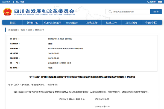164x109 pixels.
Task: Click the accessibility (无障碍) wheelchair icon
Action: (148, 2)
